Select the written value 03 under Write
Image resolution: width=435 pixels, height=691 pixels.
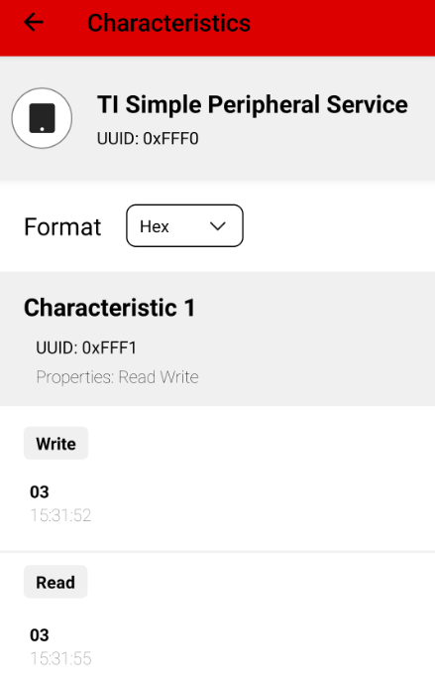[40, 491]
